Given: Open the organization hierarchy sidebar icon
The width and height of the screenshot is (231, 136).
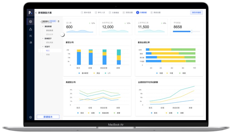Looking at the screenshot, I should coord(30,29).
